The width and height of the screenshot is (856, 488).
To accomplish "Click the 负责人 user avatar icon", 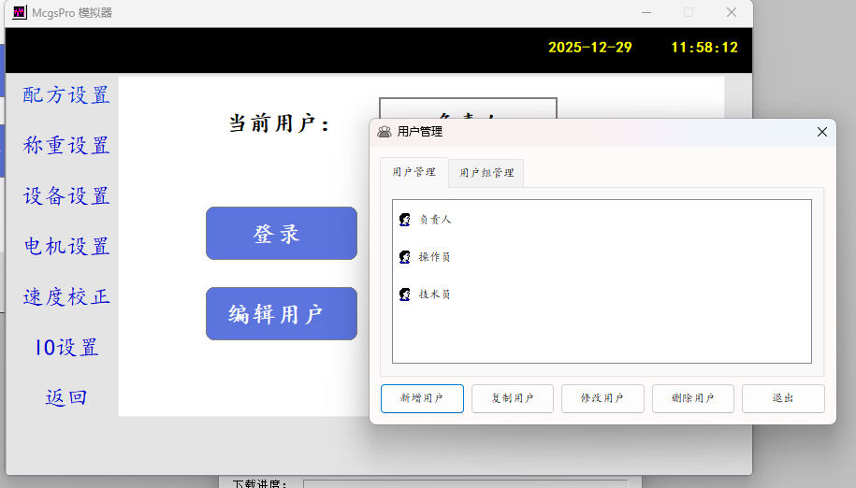I will click(404, 220).
